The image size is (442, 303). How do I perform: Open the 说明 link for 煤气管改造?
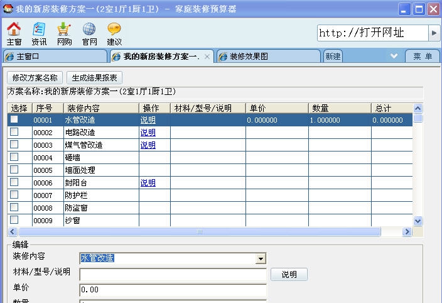click(148, 145)
